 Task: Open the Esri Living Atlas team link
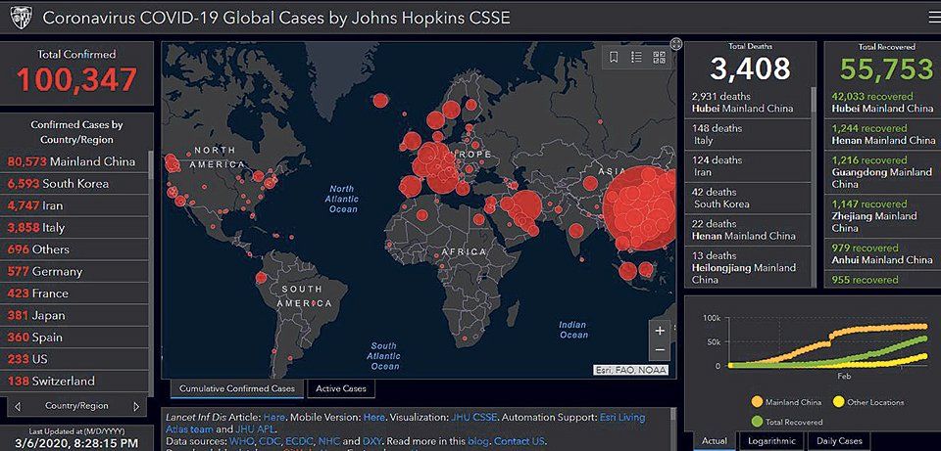click(x=622, y=417)
